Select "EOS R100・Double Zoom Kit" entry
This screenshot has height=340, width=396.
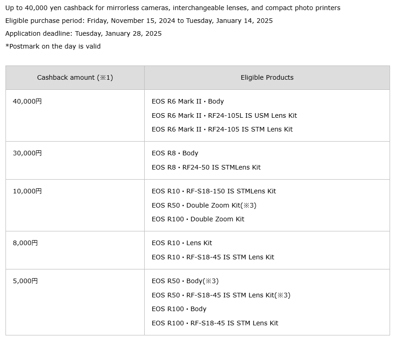[198, 219]
